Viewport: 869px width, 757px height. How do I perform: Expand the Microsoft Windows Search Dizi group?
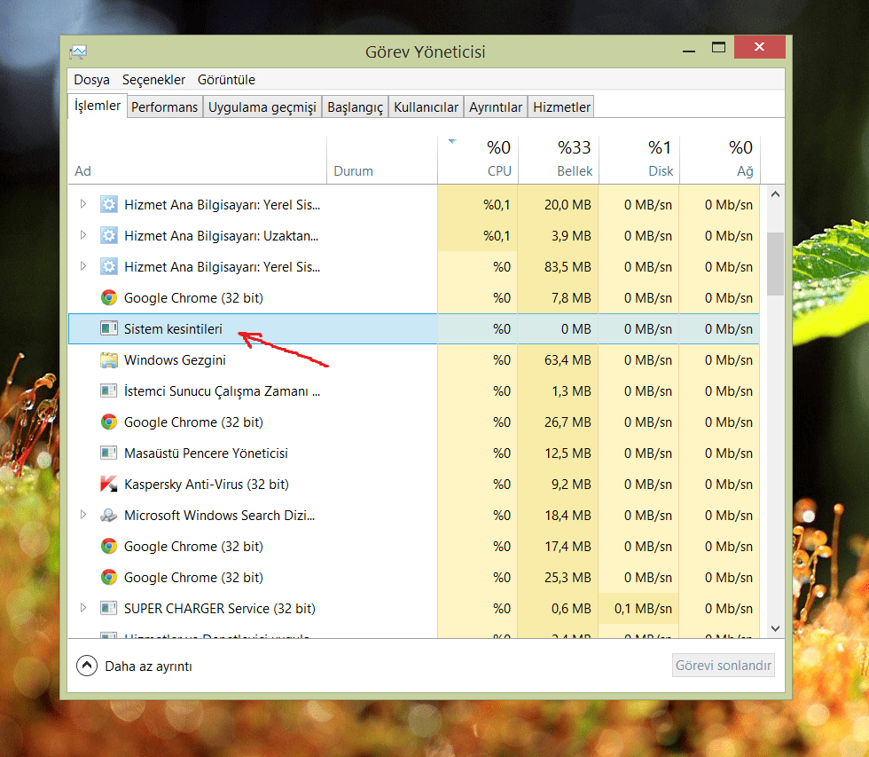pyautogui.click(x=83, y=515)
